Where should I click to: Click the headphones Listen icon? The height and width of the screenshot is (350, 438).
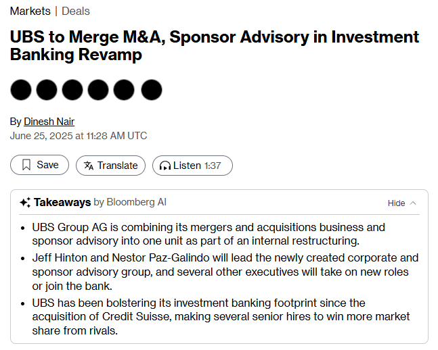coord(165,166)
